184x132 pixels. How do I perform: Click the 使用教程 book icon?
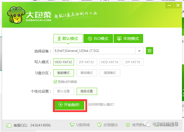(128, 125)
